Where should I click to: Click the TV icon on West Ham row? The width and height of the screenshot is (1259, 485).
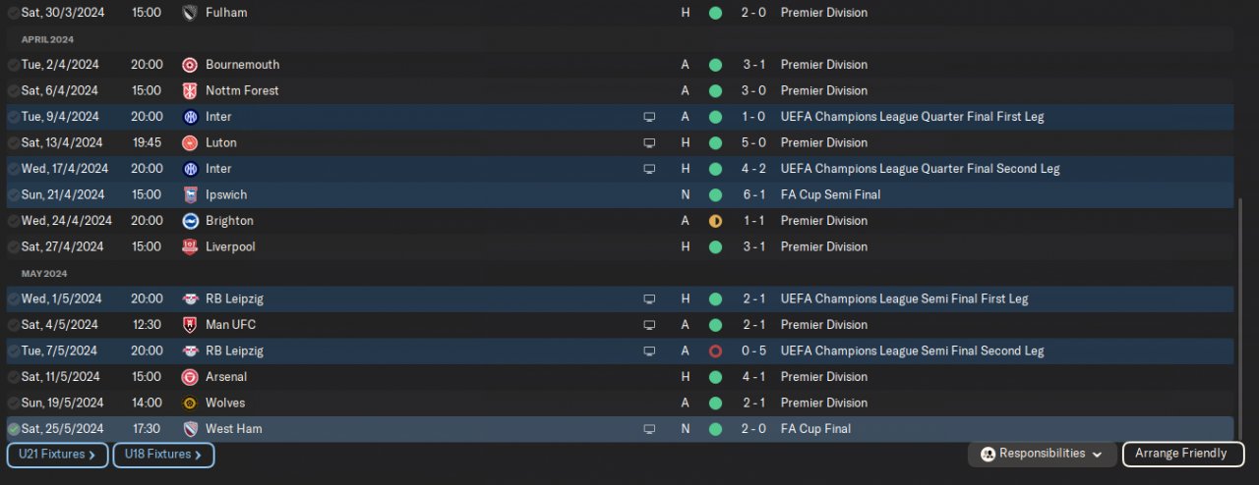649,429
